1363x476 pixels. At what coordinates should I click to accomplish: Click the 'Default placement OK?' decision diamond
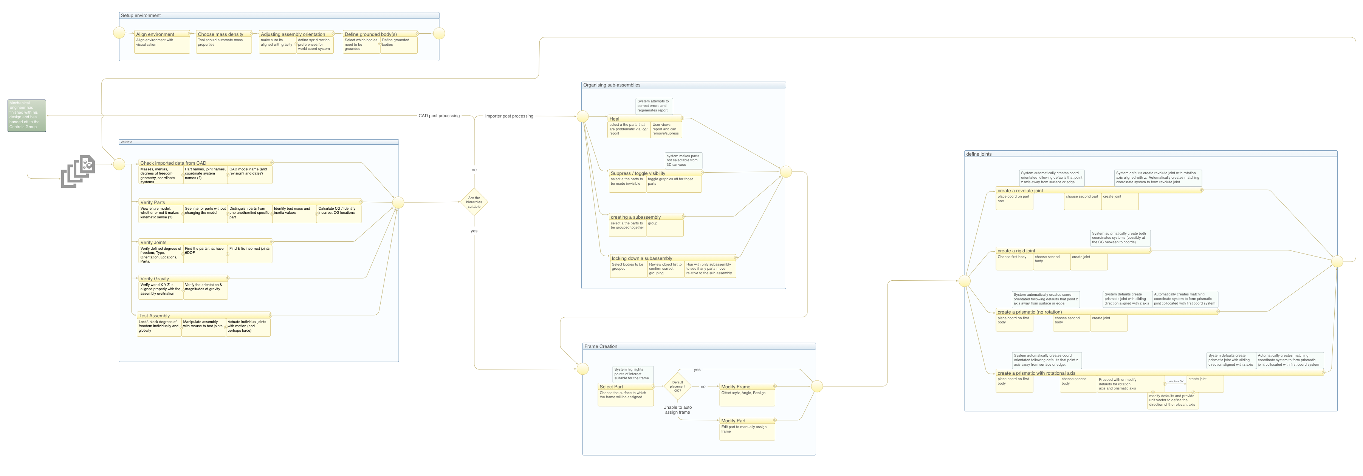coord(677,386)
